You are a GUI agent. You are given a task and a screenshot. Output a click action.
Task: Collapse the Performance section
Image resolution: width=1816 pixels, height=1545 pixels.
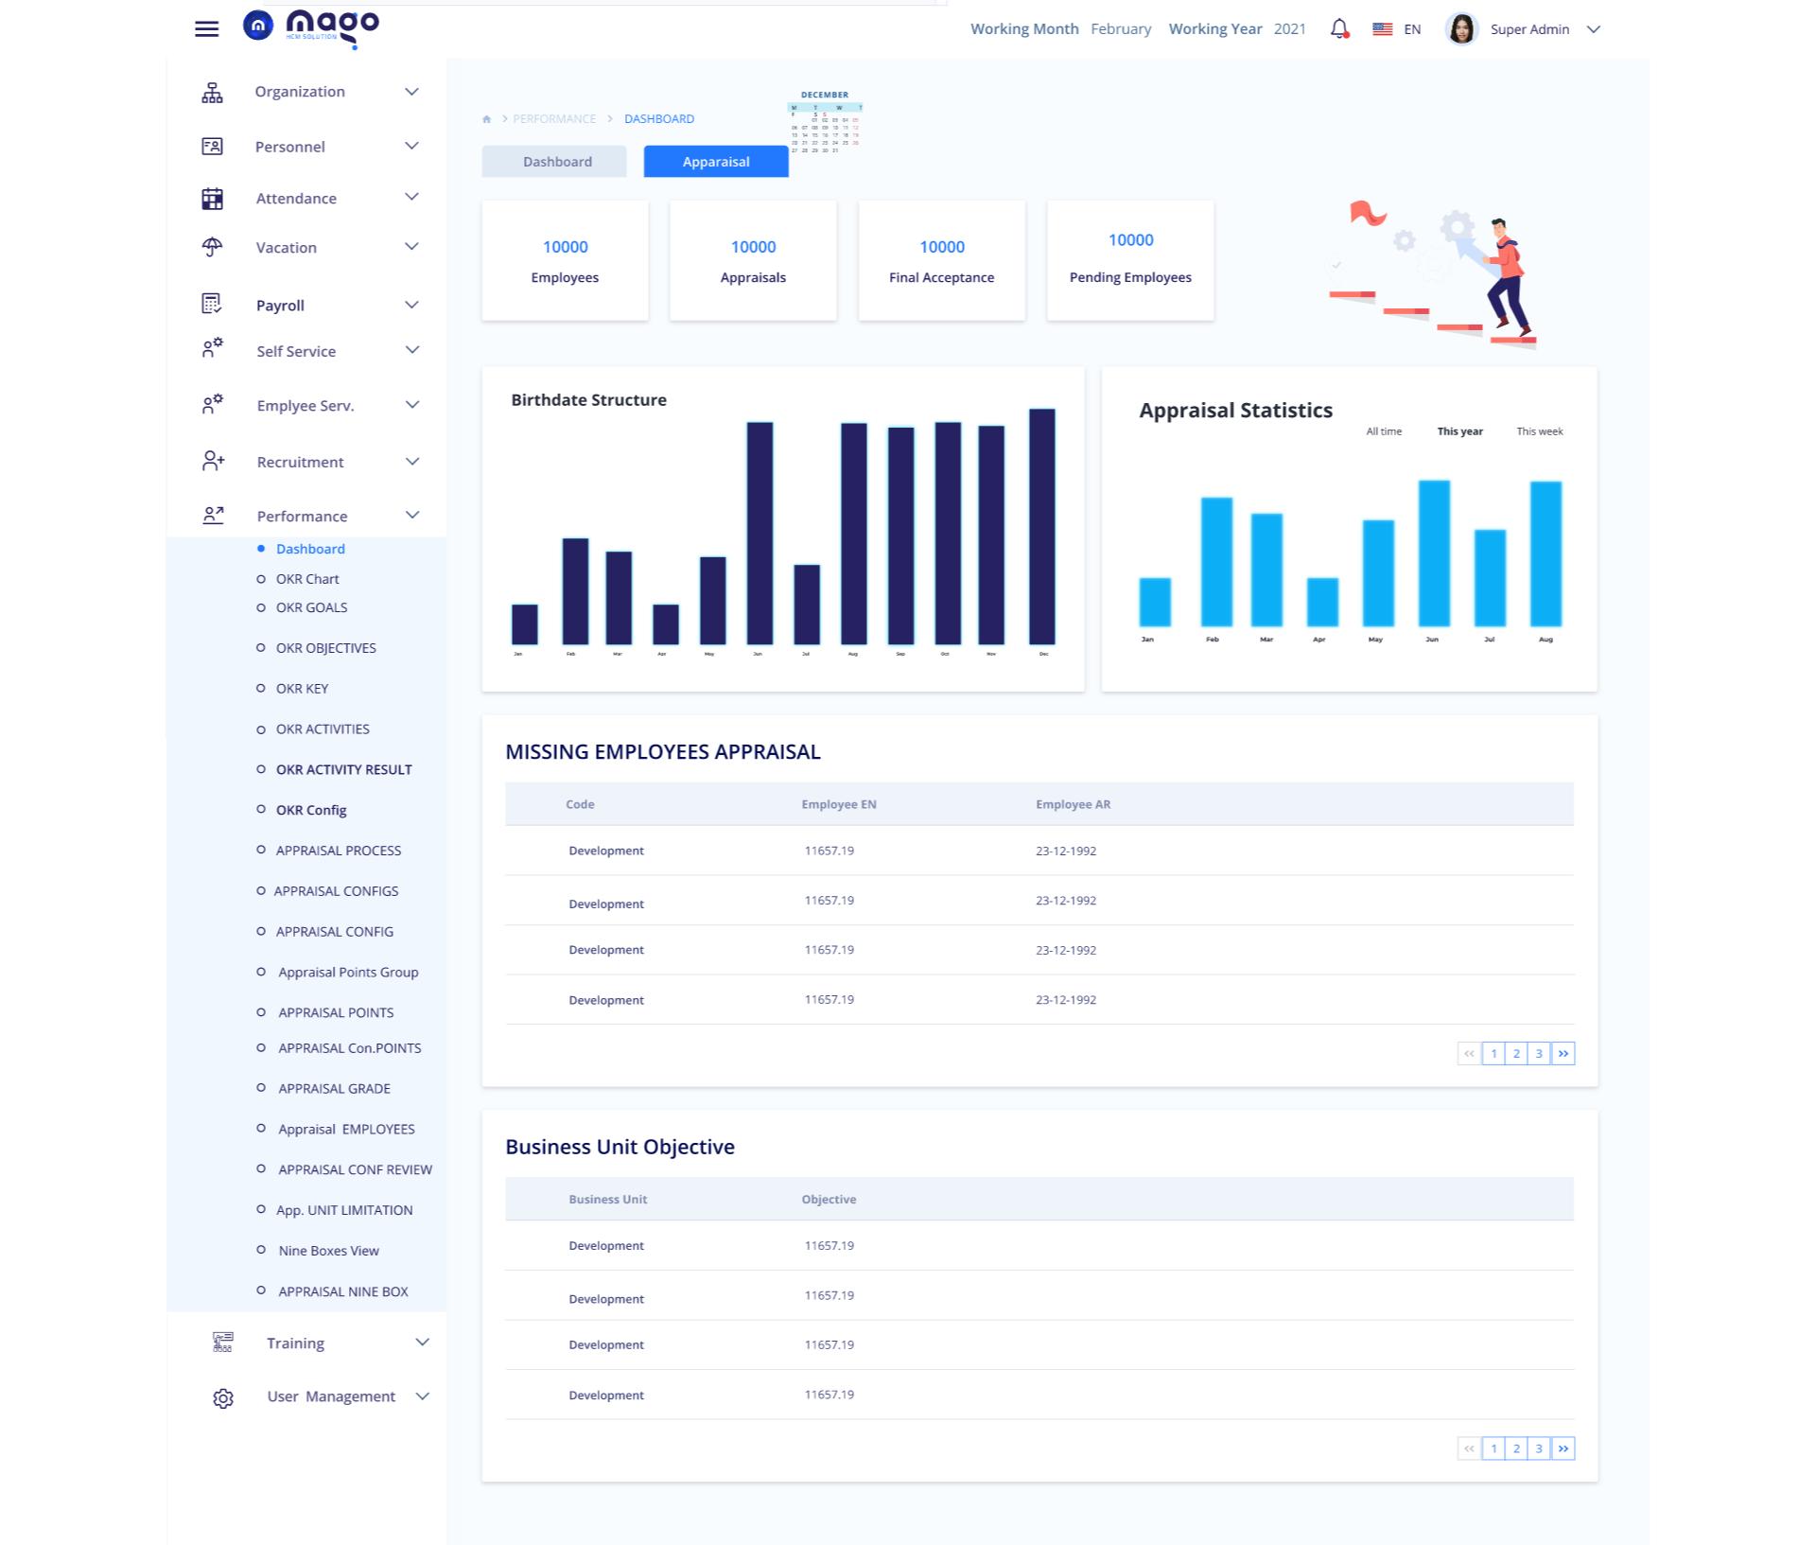[412, 516]
